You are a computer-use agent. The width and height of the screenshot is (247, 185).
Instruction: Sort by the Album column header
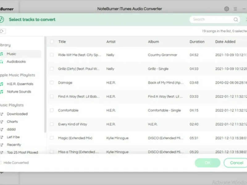pyautogui.click(x=153, y=42)
